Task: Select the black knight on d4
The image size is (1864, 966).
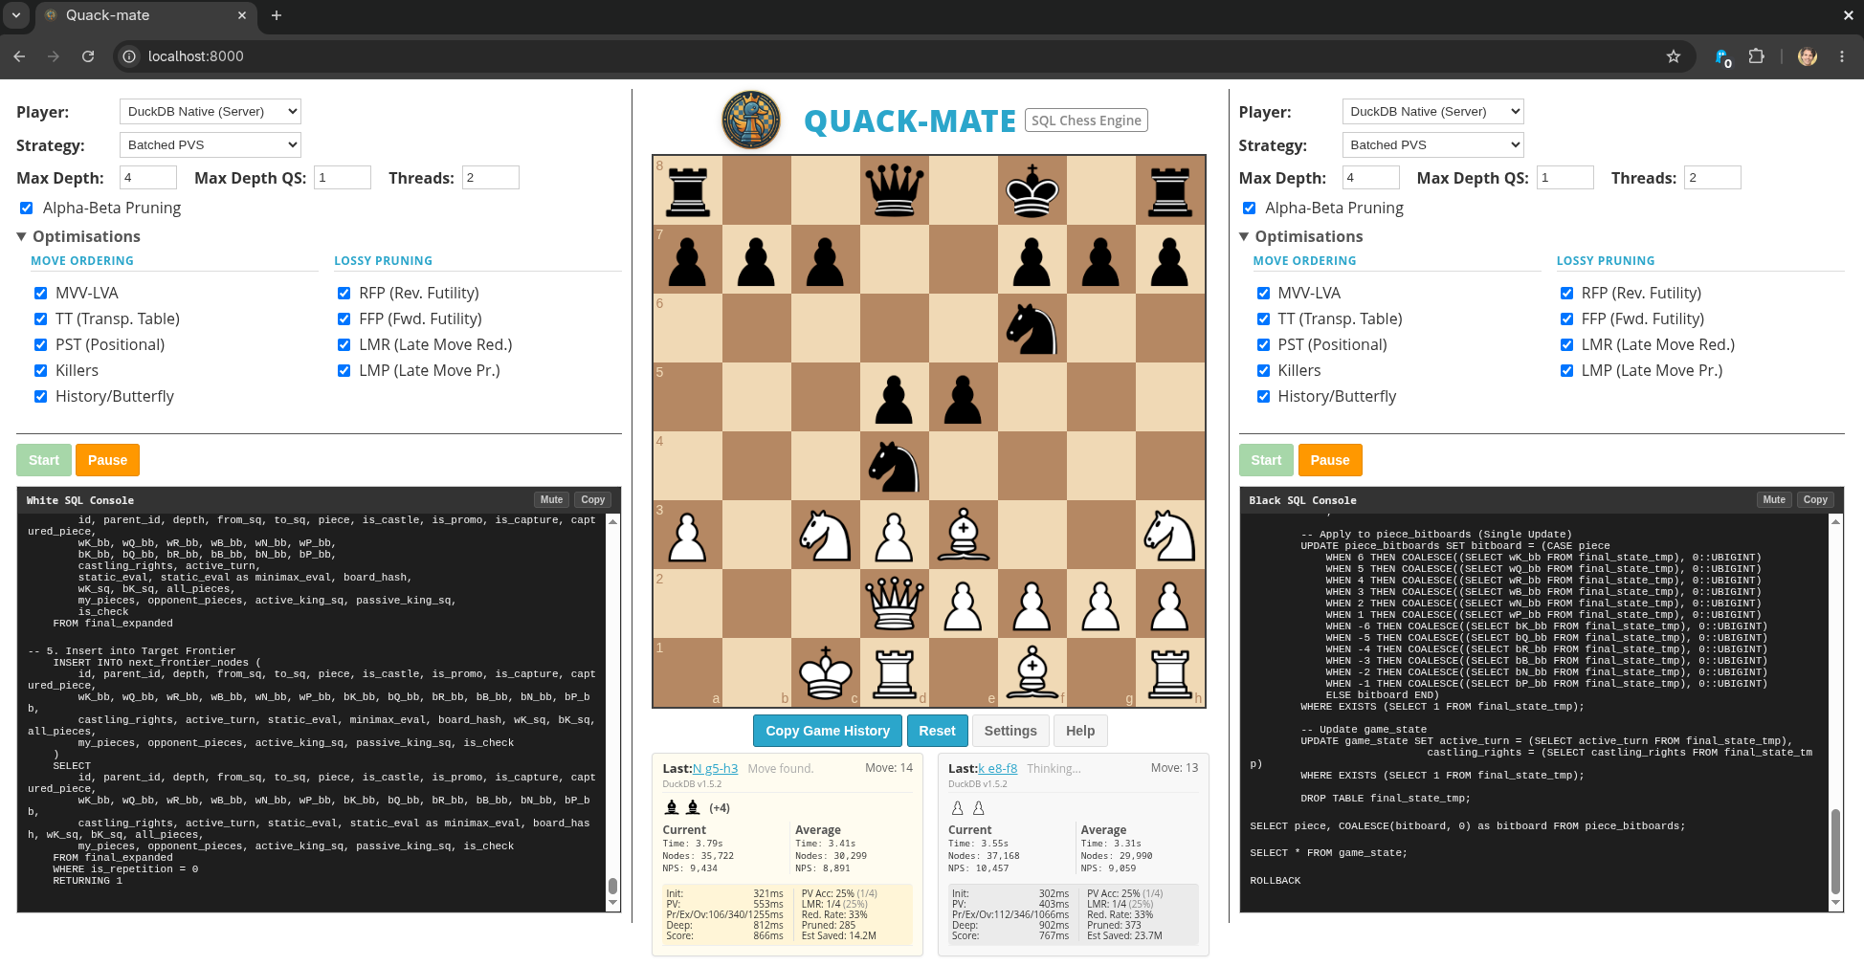Action: pyautogui.click(x=894, y=466)
